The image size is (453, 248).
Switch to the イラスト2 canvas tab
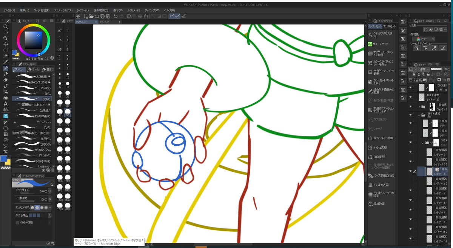(109, 22)
